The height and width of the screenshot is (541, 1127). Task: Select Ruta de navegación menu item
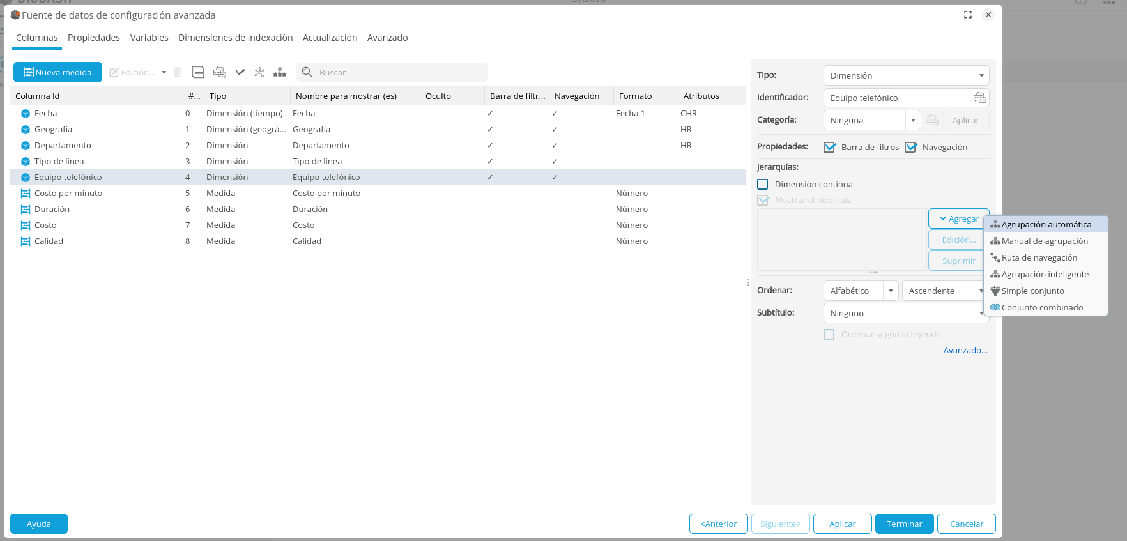click(1039, 258)
